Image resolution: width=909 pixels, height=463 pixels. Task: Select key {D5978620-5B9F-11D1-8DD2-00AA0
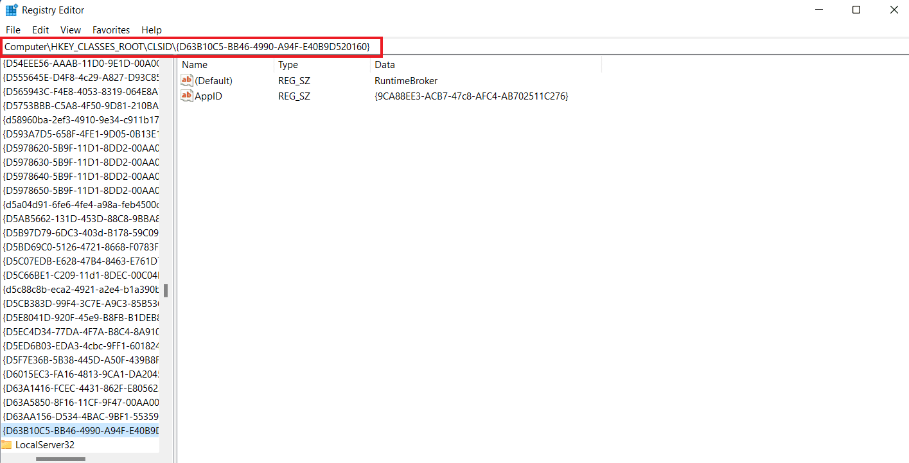pyautogui.click(x=80, y=148)
